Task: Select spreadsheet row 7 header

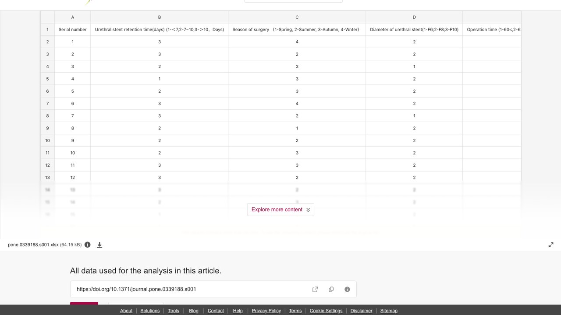Action: [x=47, y=104]
